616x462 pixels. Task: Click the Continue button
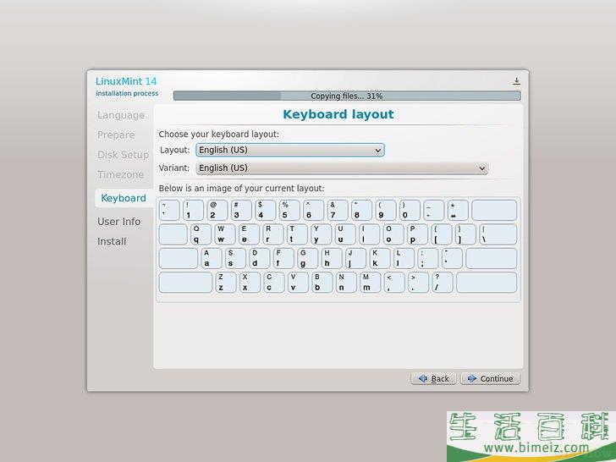490,378
